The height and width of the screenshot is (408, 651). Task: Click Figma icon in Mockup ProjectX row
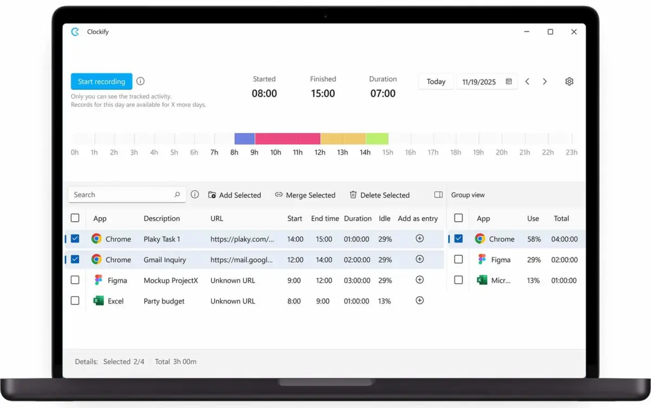(98, 280)
